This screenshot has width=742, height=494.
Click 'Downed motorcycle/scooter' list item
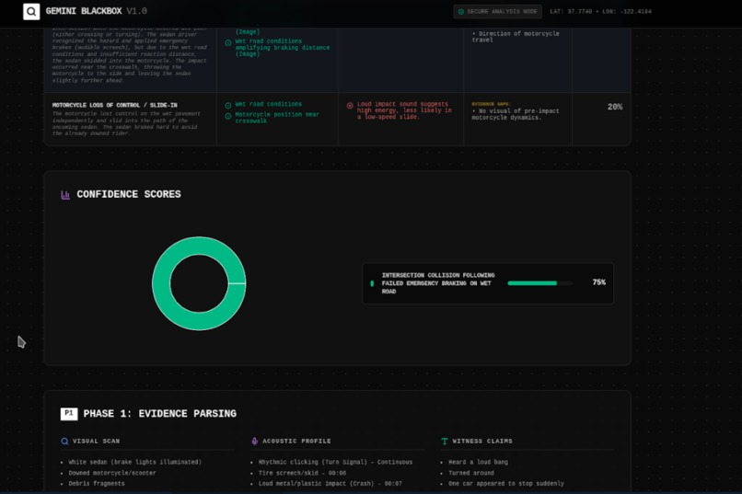coord(112,473)
